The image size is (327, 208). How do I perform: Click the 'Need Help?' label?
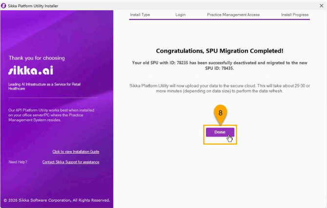pos(18,162)
